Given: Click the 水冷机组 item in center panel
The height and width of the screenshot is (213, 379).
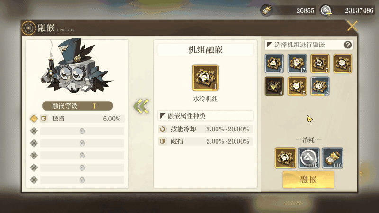Looking at the screenshot, I should (x=206, y=78).
